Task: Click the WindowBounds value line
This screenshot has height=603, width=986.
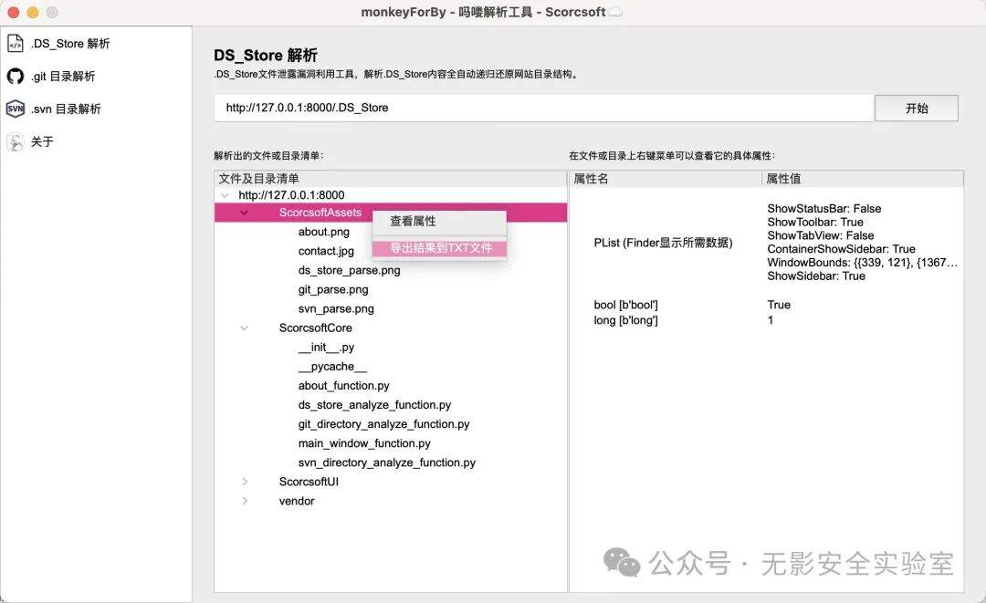Action: click(862, 263)
